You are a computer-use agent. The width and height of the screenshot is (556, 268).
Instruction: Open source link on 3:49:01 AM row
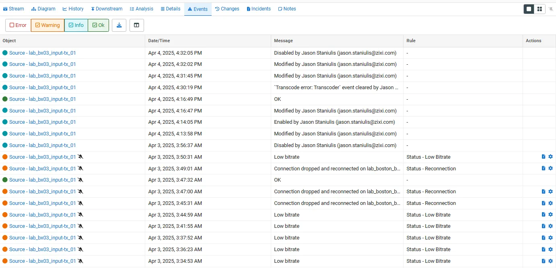[42, 169]
